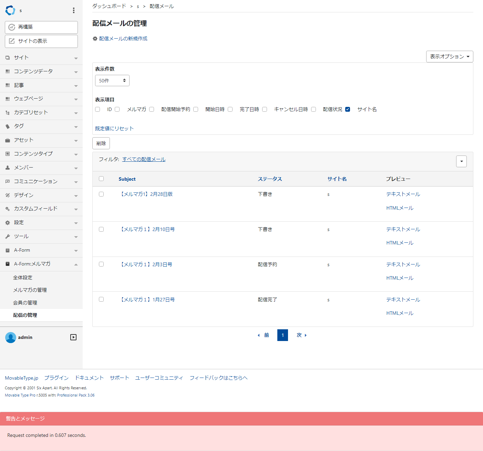Uncheck the 配信状況 checkbox
The image size is (483, 451).
(x=348, y=109)
